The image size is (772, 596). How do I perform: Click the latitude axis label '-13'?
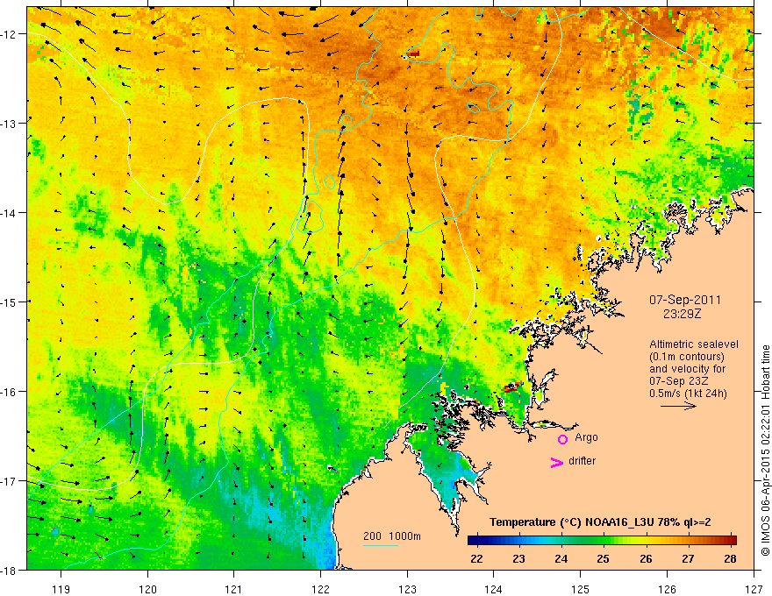pos(9,124)
